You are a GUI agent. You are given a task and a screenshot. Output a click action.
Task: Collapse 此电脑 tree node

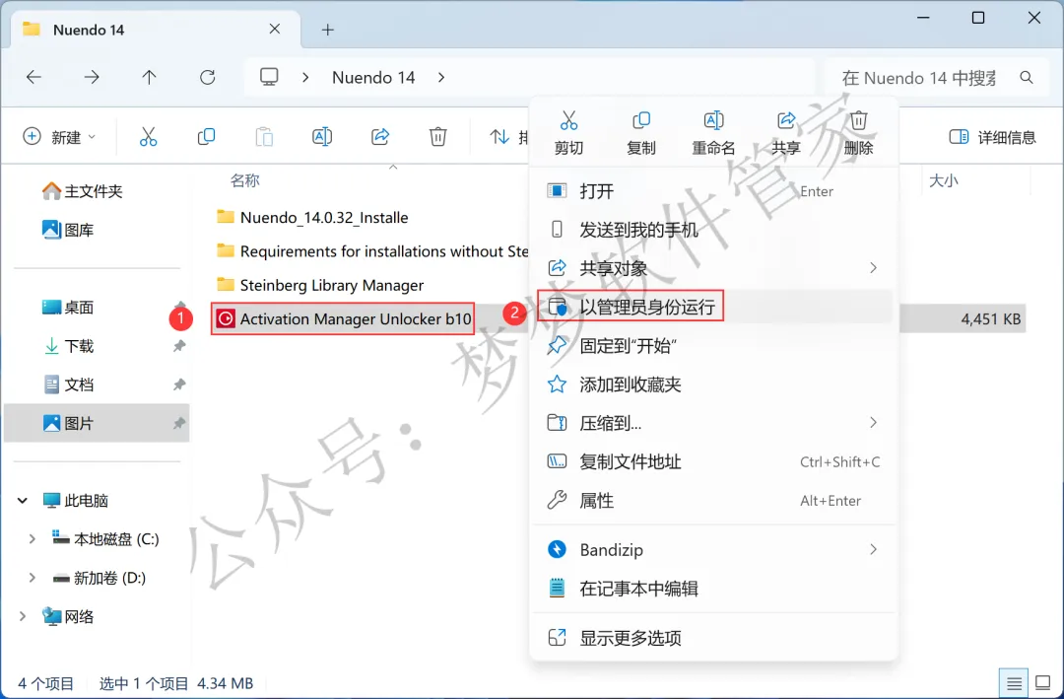(23, 501)
